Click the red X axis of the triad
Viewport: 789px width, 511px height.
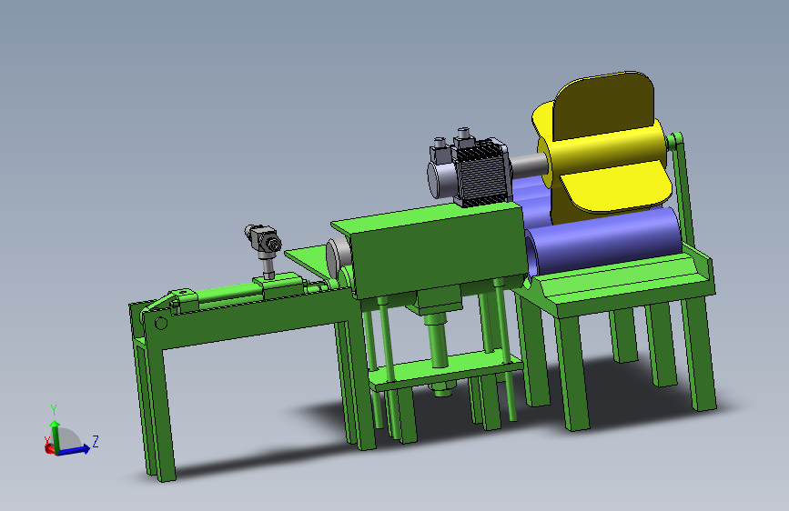coord(49,447)
